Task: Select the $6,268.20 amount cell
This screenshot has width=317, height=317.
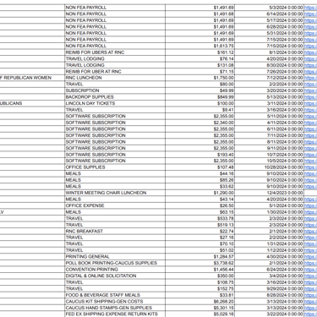Action: 199,302
